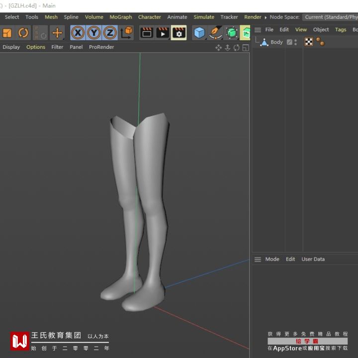Open the Spline menu
The height and width of the screenshot is (358, 358).
(x=71, y=17)
